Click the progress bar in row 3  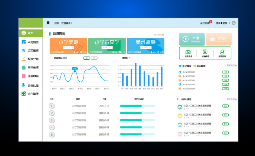[x=137, y=120]
